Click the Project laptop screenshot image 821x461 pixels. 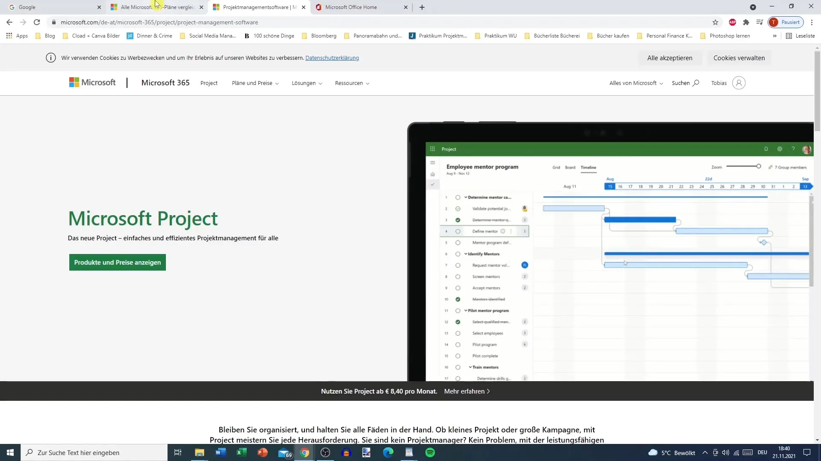coord(610,251)
